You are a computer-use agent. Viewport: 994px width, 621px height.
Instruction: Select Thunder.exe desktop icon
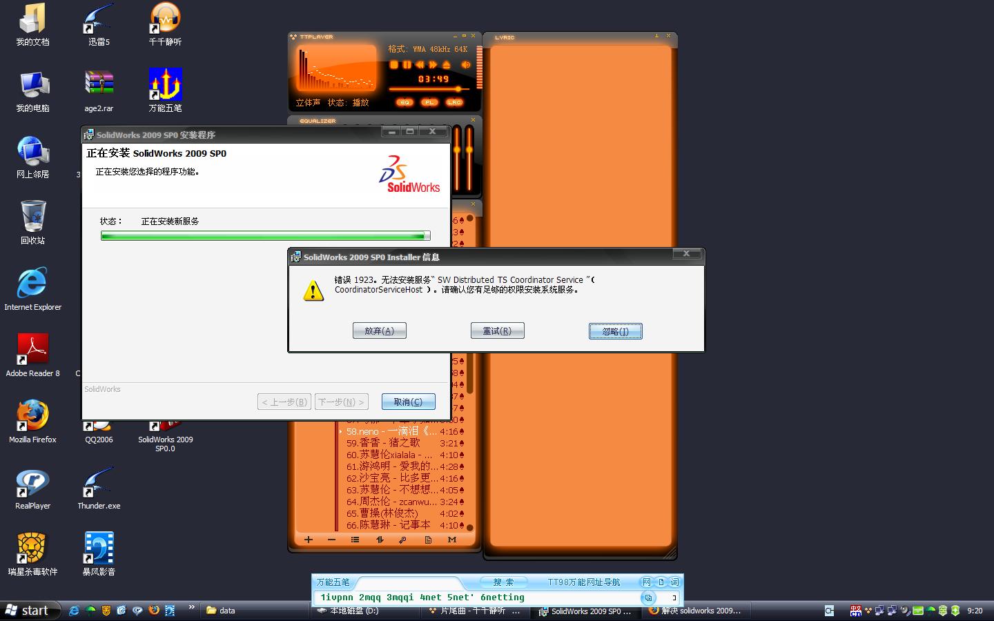(99, 489)
